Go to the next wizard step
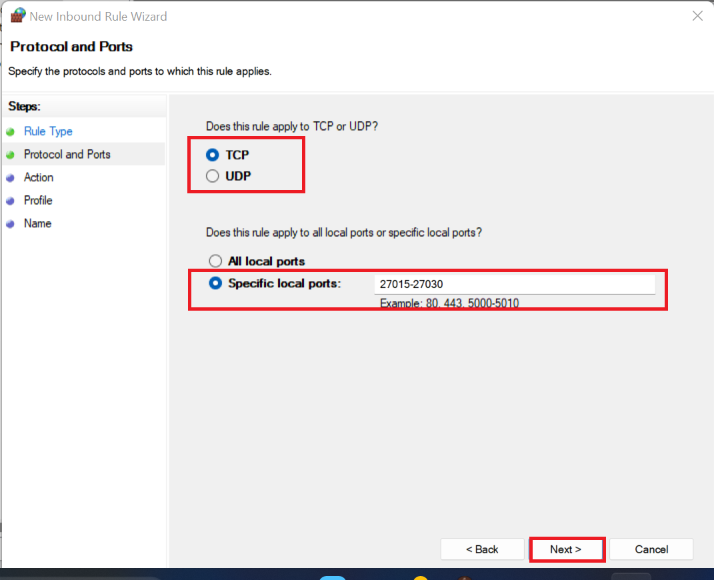714x580 pixels. pyautogui.click(x=566, y=549)
